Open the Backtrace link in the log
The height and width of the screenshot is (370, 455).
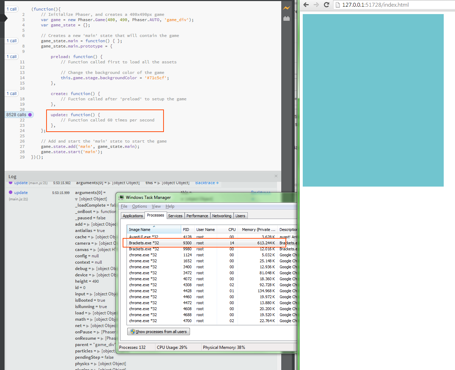[x=207, y=183]
